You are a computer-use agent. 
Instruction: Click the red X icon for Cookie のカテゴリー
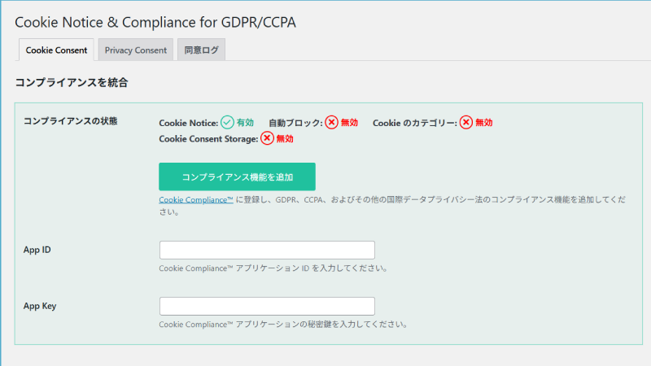465,122
